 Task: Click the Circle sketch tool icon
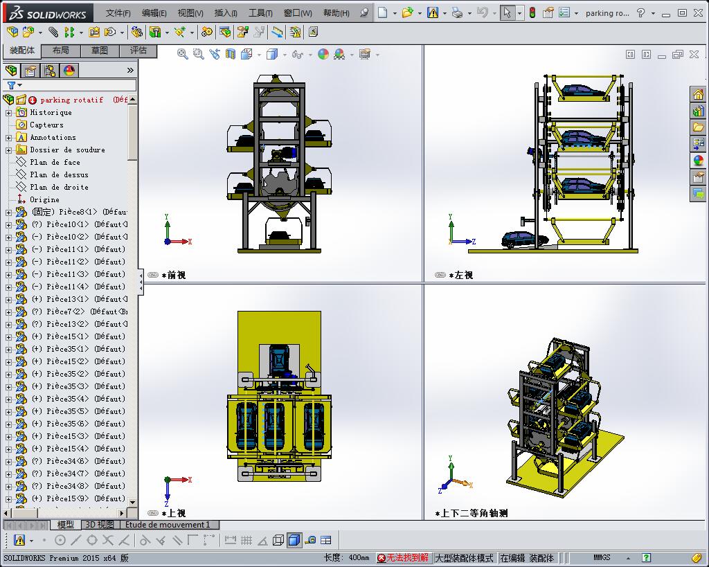point(60,540)
